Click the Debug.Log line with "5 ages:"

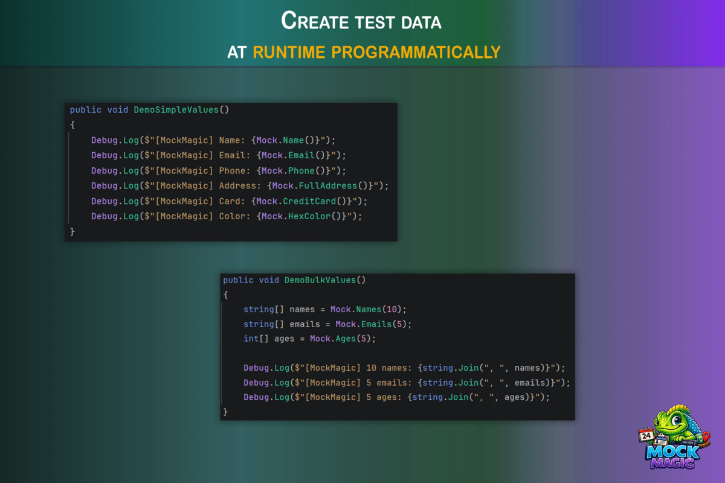point(397,397)
